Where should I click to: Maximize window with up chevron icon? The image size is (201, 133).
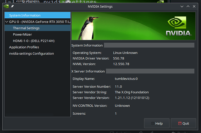(188, 6)
